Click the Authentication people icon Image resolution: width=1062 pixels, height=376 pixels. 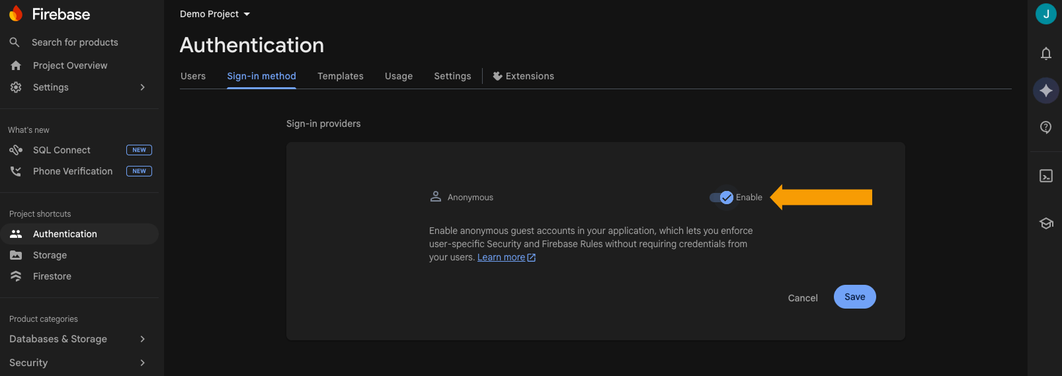[x=16, y=234]
